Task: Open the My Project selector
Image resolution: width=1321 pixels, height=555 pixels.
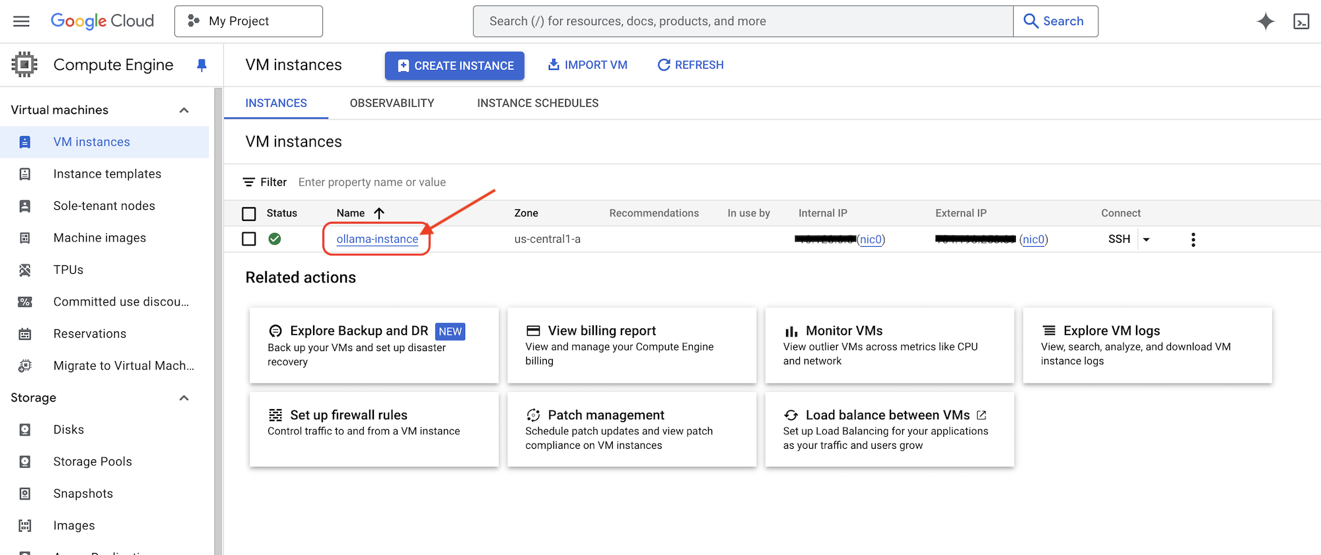Action: point(248,21)
